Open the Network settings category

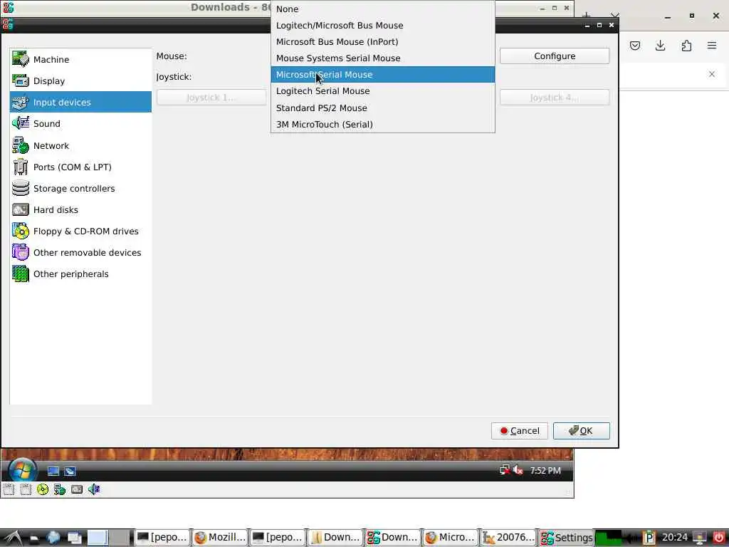click(x=80, y=145)
